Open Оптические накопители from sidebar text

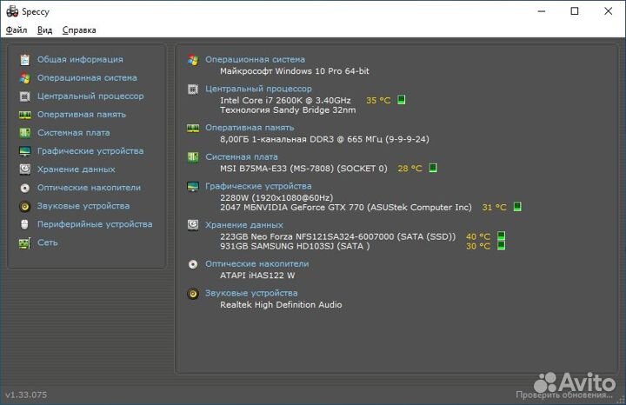(x=89, y=188)
